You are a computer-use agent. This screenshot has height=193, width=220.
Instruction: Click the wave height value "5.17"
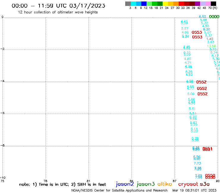tap(215, 56)
